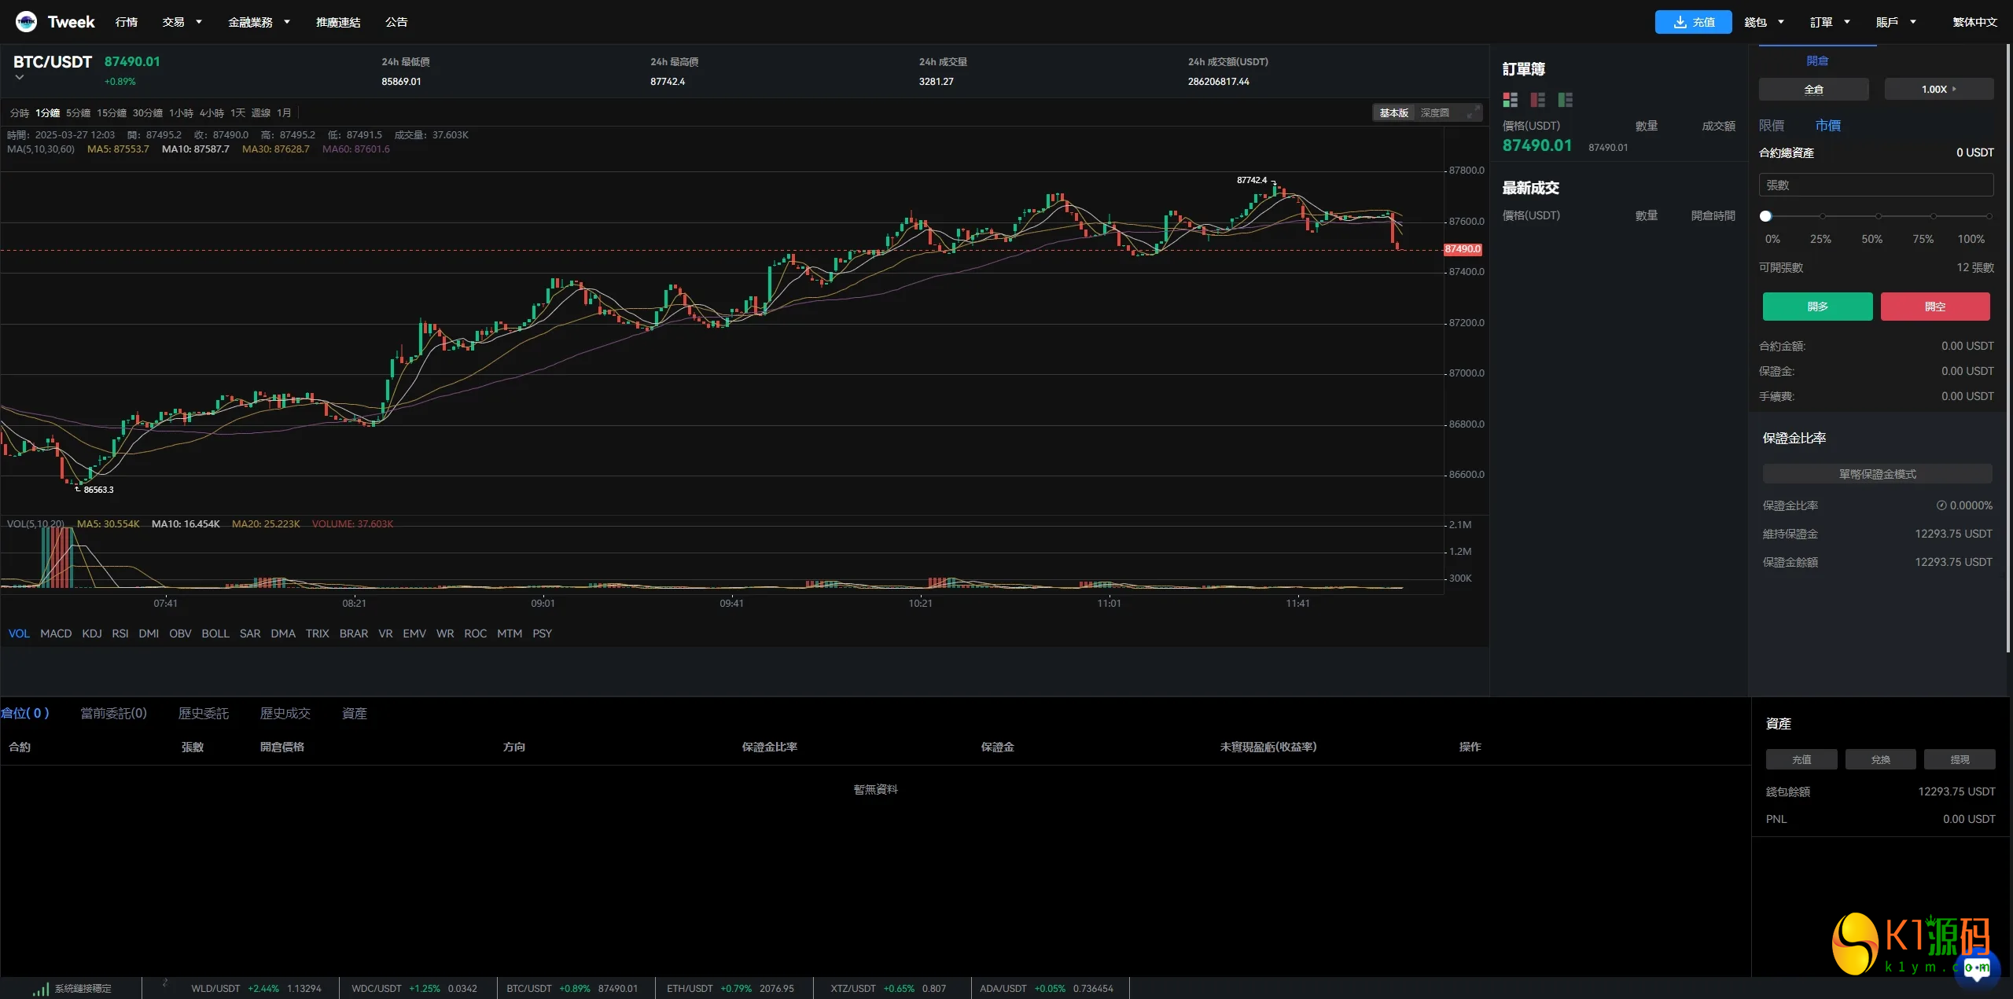The image size is (2013, 999).
Task: Show sell-only order book view
Action: point(1537,100)
